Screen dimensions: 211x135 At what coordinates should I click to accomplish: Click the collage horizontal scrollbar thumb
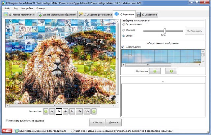click(x=54, y=106)
